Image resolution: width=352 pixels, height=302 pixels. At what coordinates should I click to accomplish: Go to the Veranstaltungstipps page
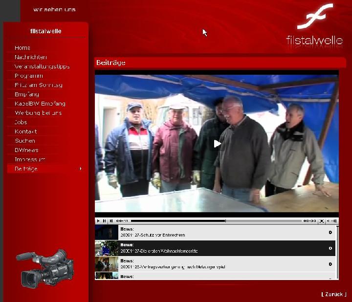click(x=42, y=66)
